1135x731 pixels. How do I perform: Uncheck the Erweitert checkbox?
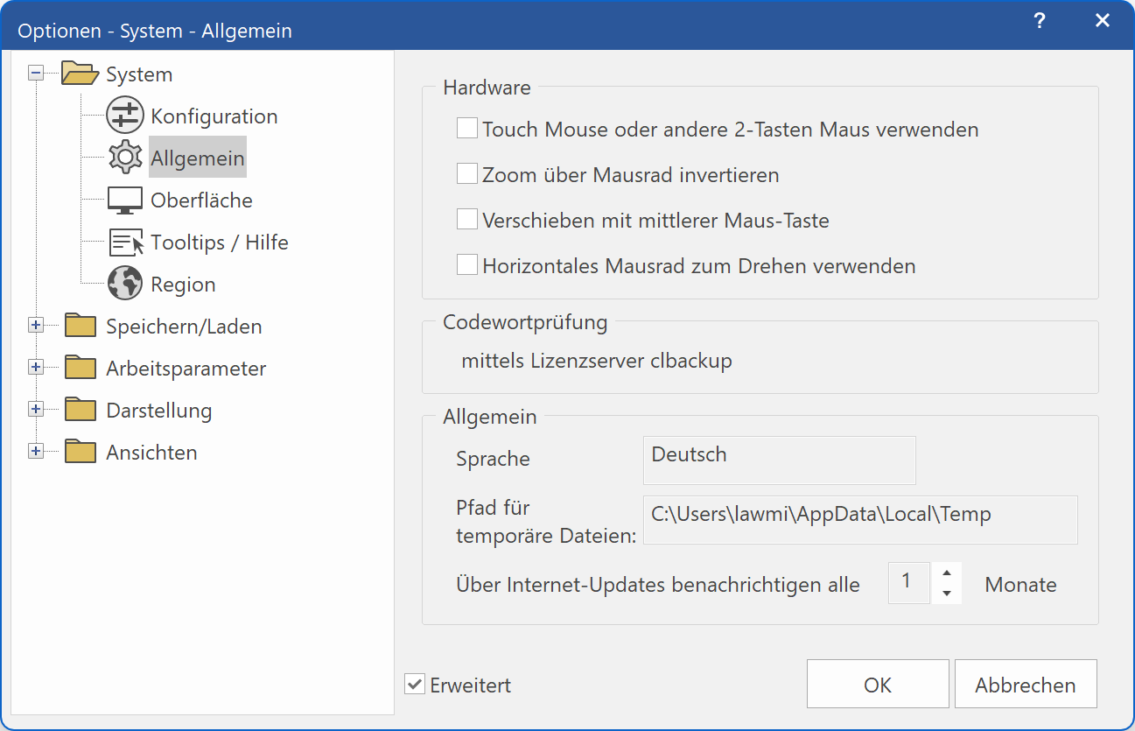[x=415, y=685]
